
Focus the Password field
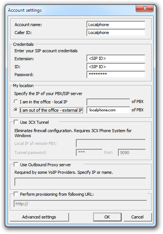[x=116, y=74]
